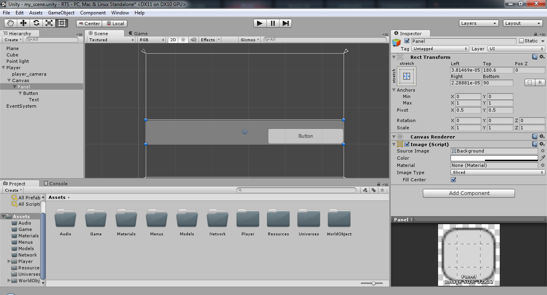Screen dimensions: 547x295
Task: Open the Window menu
Action: pos(120,13)
